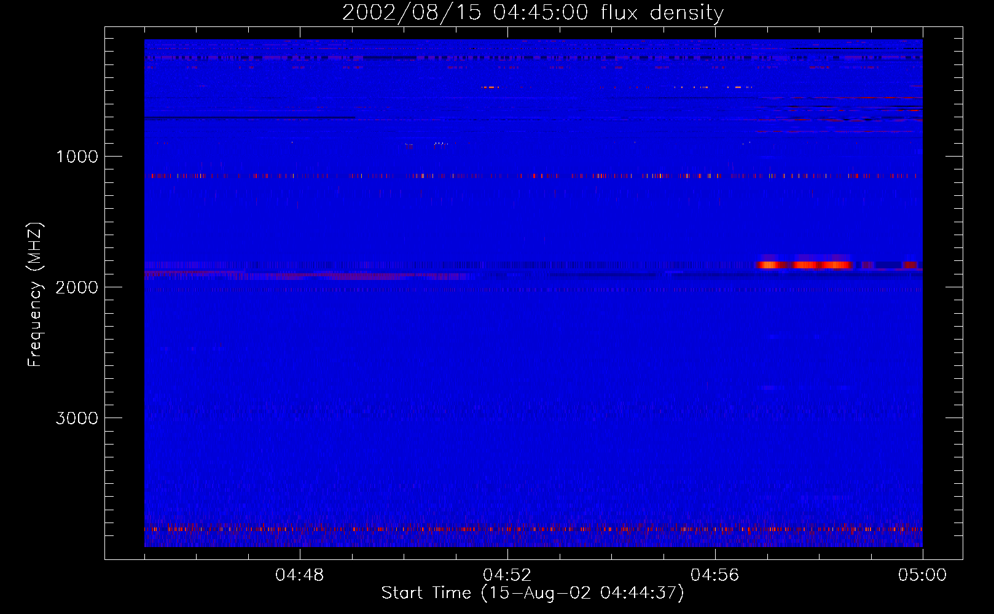
Task: Click the '05:00' time tick label
Action: point(922,575)
